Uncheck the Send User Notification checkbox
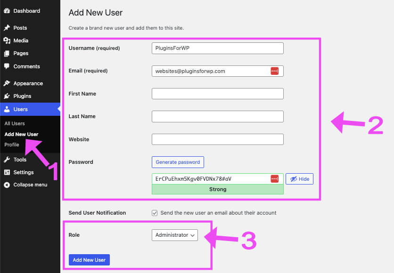 (x=155, y=213)
